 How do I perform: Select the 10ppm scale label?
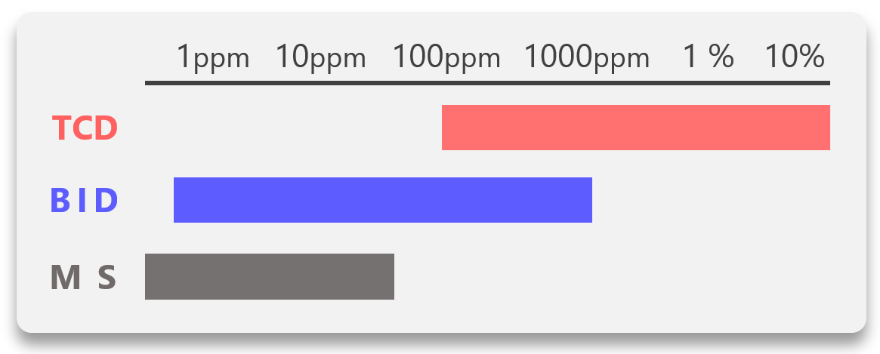(320, 57)
